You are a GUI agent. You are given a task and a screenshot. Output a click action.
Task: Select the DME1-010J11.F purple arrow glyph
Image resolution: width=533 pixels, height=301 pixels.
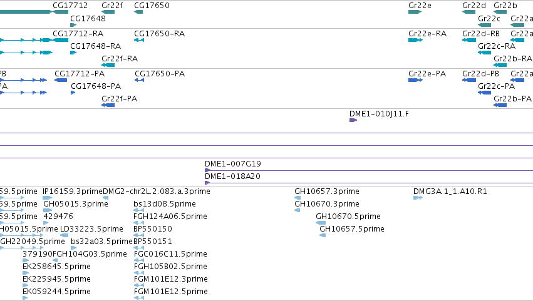(353, 120)
